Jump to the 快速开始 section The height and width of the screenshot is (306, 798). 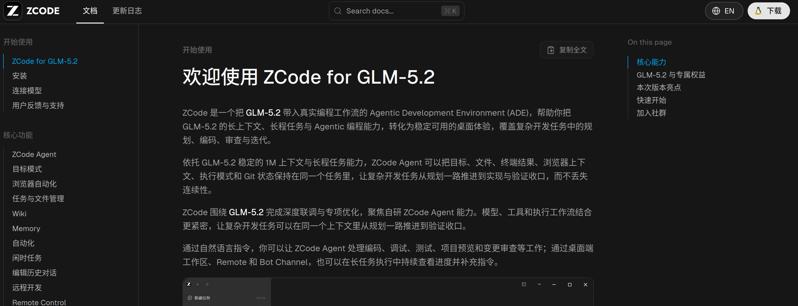click(x=651, y=100)
